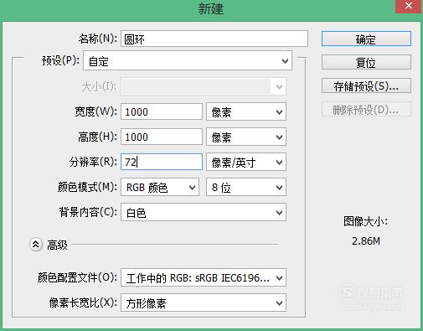Open the 像素长宽比 dropdown 方形像素

204,303
